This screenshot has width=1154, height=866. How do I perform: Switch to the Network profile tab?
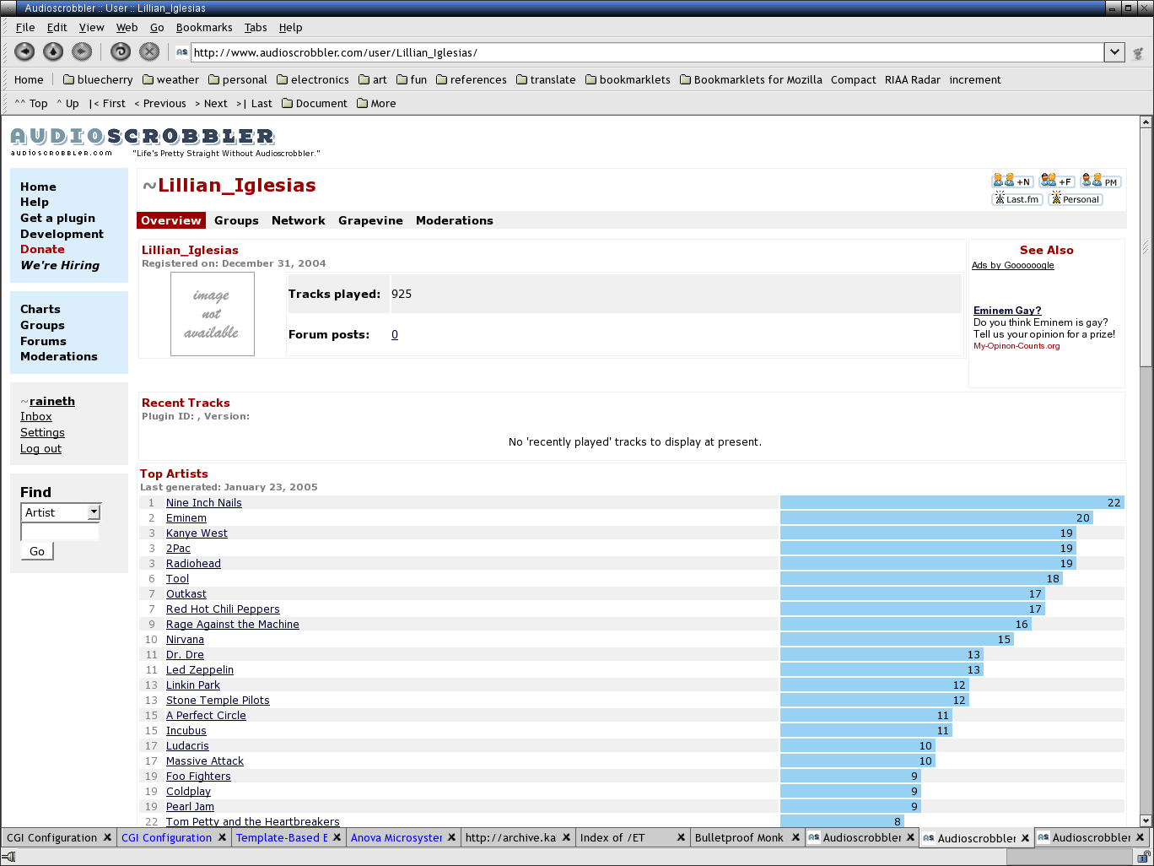[x=298, y=220]
